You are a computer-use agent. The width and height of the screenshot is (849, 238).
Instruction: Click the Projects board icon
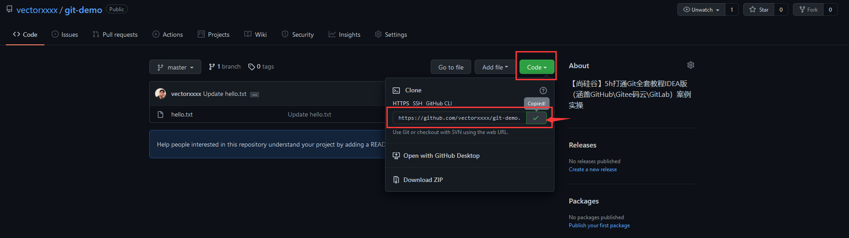pyautogui.click(x=201, y=34)
